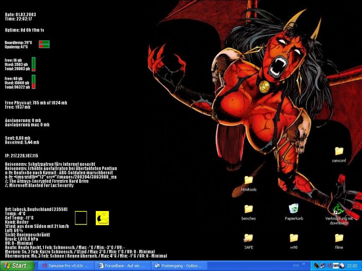This screenshot has width=362, height=271.
Task: Click the UV: 0 - Minimal line
Action: [19, 243]
